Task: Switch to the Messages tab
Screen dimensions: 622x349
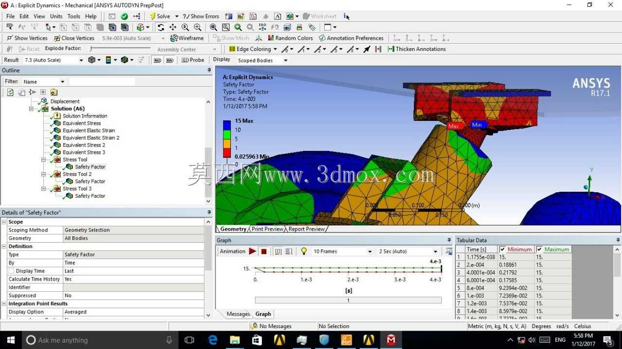Action: click(x=238, y=314)
